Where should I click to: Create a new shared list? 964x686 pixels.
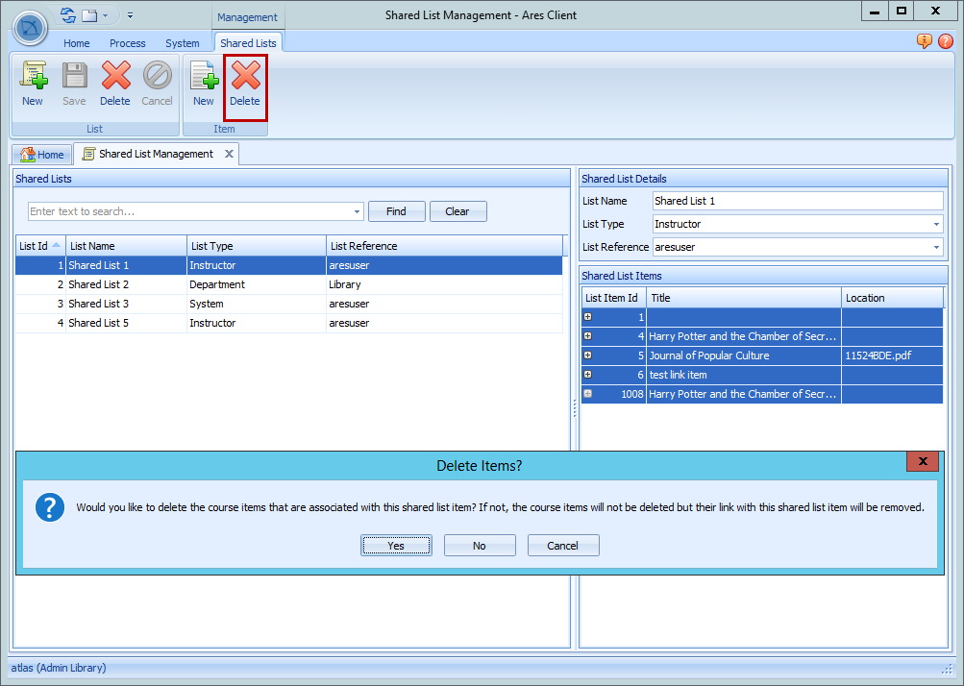pyautogui.click(x=32, y=86)
